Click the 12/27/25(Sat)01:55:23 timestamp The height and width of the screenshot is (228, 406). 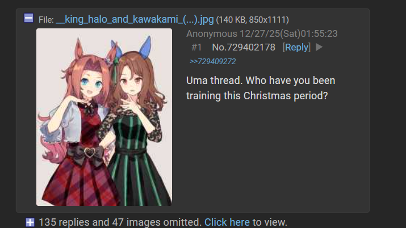(288, 33)
